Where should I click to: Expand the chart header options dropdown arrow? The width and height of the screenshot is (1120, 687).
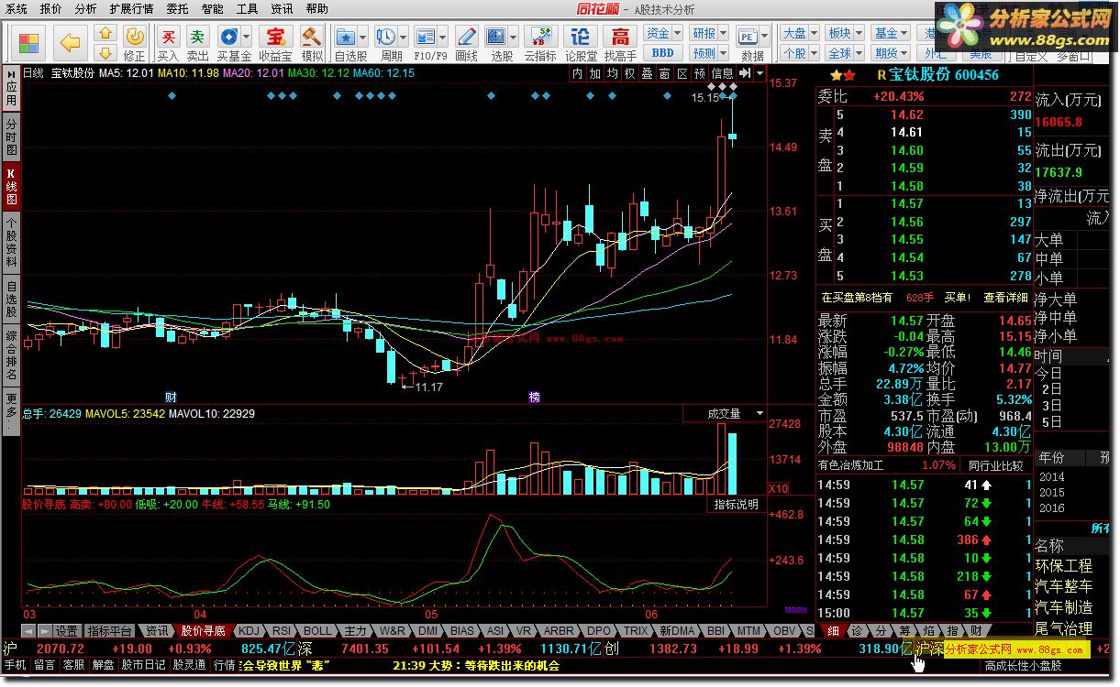(x=760, y=72)
